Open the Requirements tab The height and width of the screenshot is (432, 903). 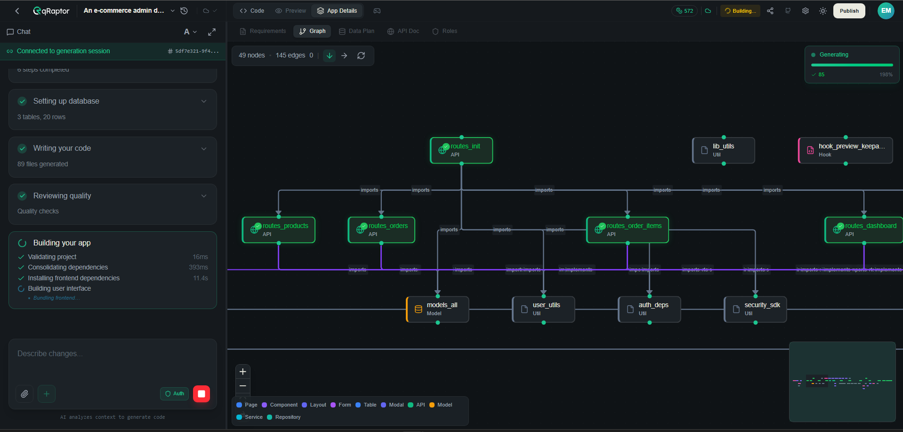263,31
